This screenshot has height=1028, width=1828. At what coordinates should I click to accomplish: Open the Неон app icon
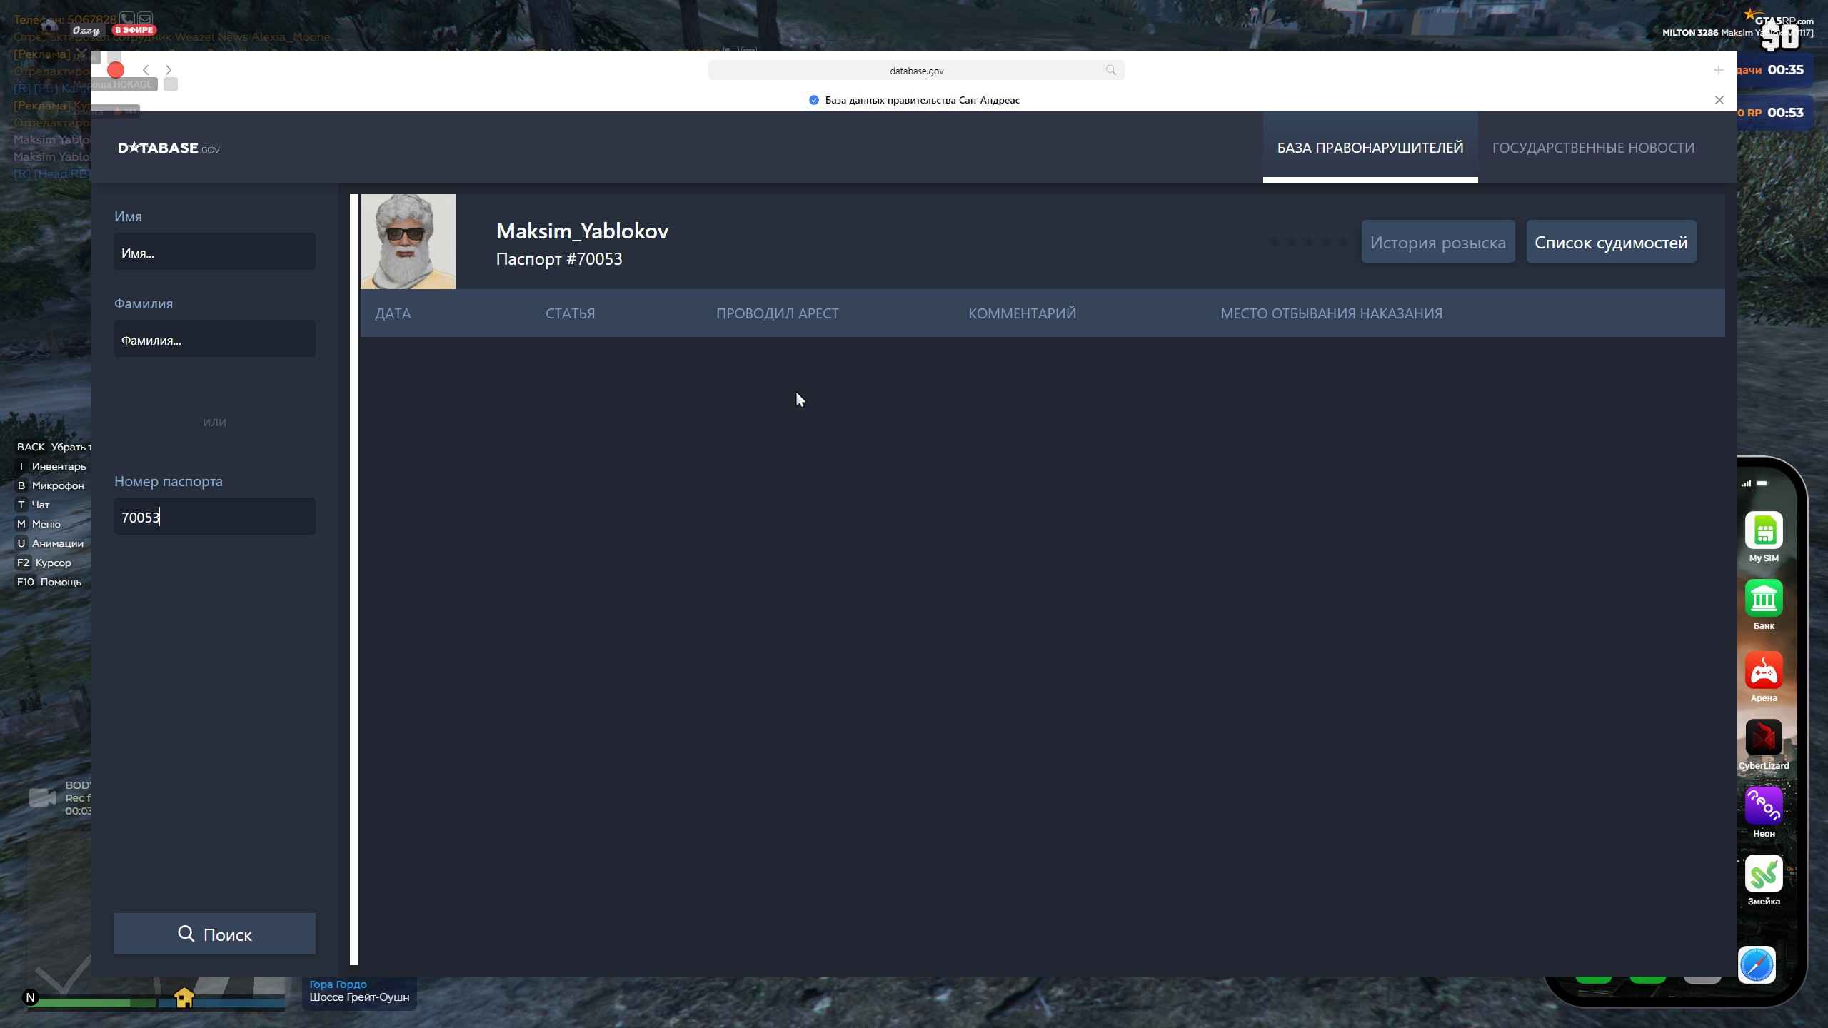[1763, 805]
